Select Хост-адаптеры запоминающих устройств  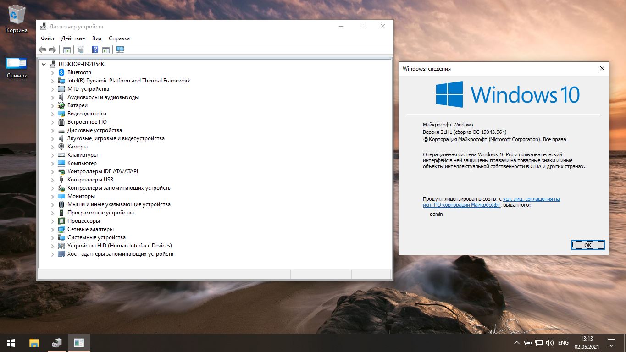point(120,254)
